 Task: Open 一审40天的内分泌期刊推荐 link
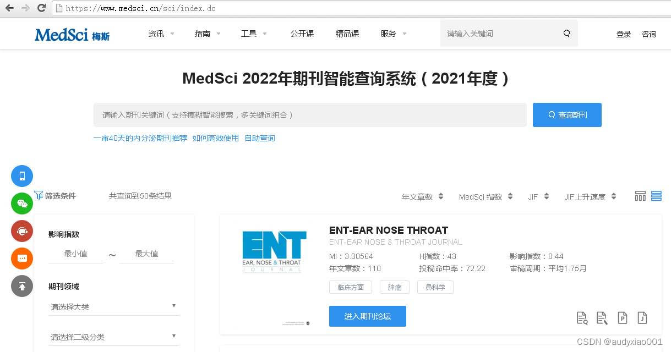tap(140, 138)
